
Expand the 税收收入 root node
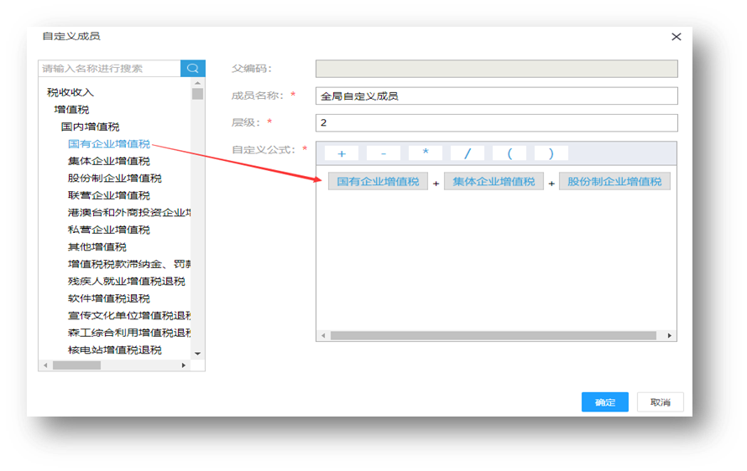71,92
